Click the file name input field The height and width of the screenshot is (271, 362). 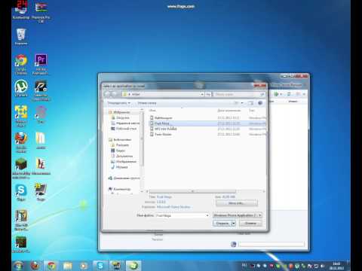(180, 215)
